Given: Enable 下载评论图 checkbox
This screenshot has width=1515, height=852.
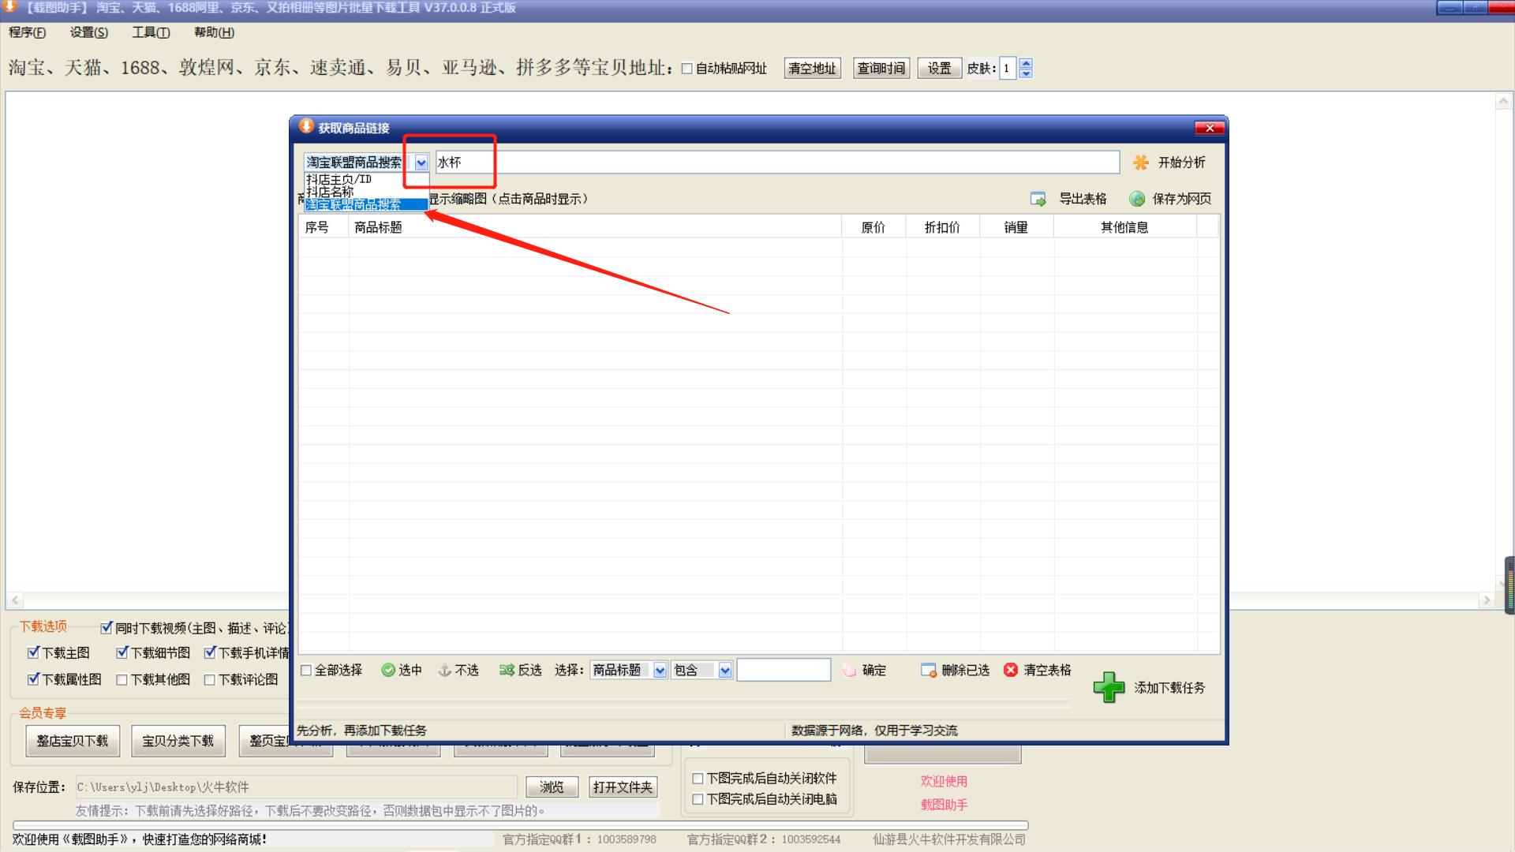Looking at the screenshot, I should pyautogui.click(x=210, y=679).
